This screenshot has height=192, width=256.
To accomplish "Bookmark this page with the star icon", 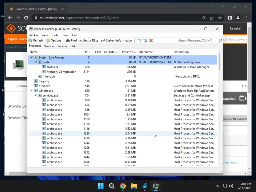I will [x=220, y=18].
